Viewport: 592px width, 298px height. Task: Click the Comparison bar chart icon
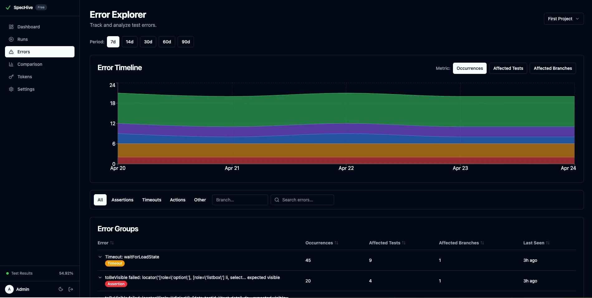[11, 64]
